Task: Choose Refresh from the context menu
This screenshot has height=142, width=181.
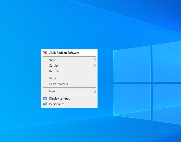Action: point(69,71)
